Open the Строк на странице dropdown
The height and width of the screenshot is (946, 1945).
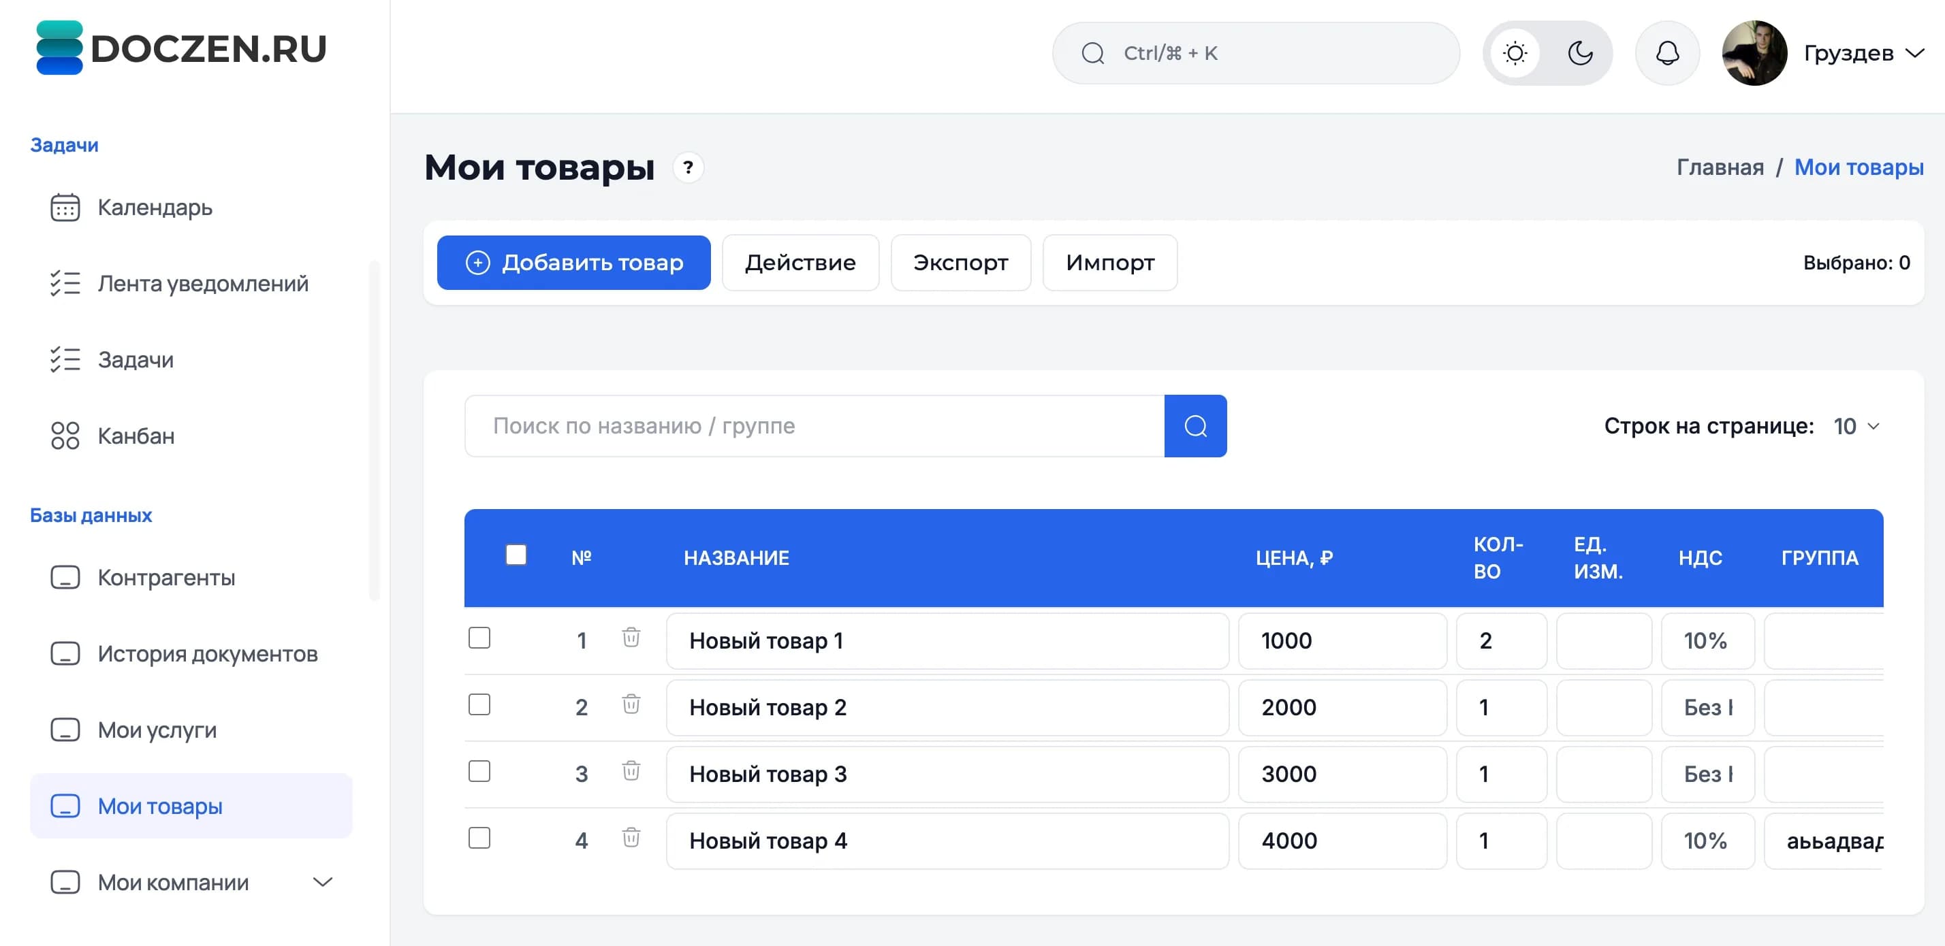tap(1856, 426)
